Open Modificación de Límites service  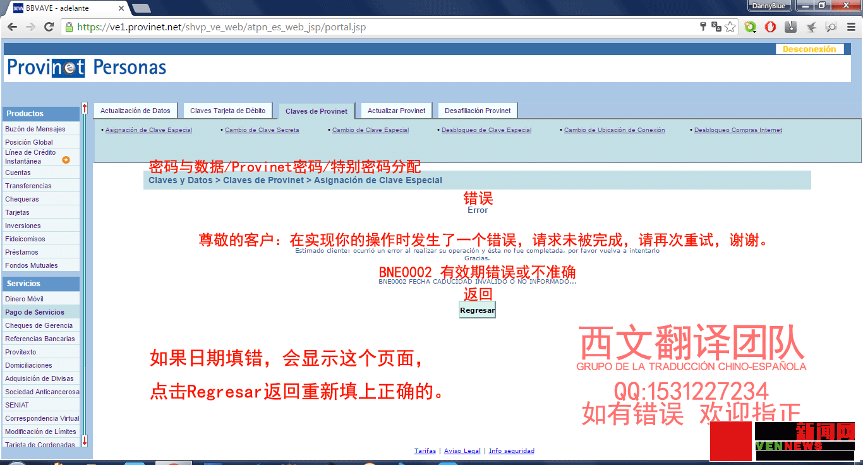(41, 432)
